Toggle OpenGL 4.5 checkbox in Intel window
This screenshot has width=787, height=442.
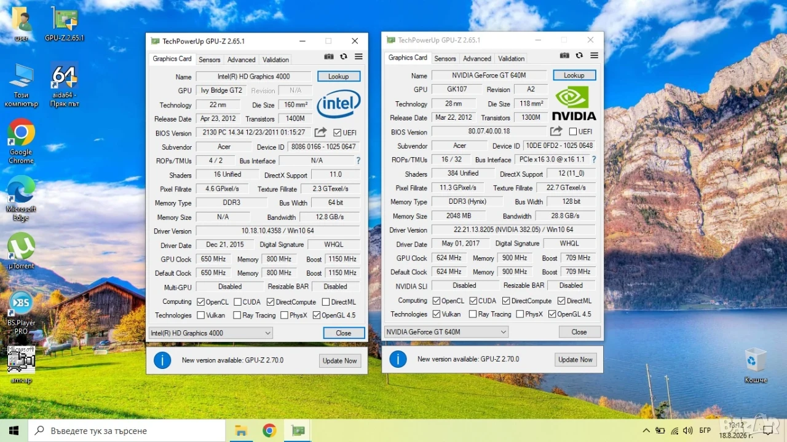tap(316, 316)
